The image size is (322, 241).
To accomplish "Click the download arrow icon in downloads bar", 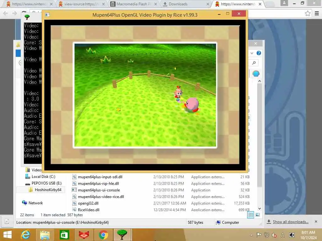I will point(269,222).
